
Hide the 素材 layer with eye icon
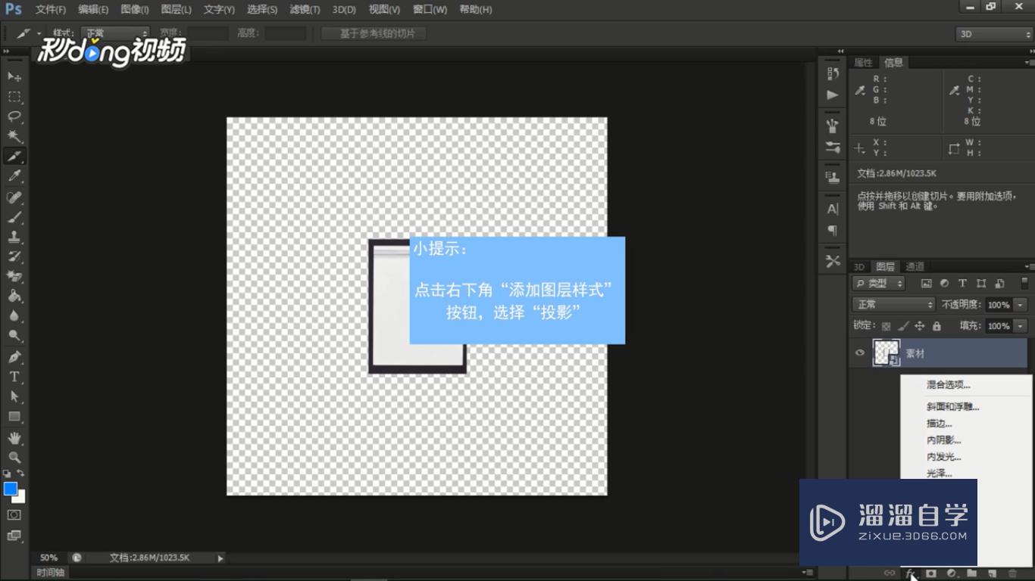860,353
